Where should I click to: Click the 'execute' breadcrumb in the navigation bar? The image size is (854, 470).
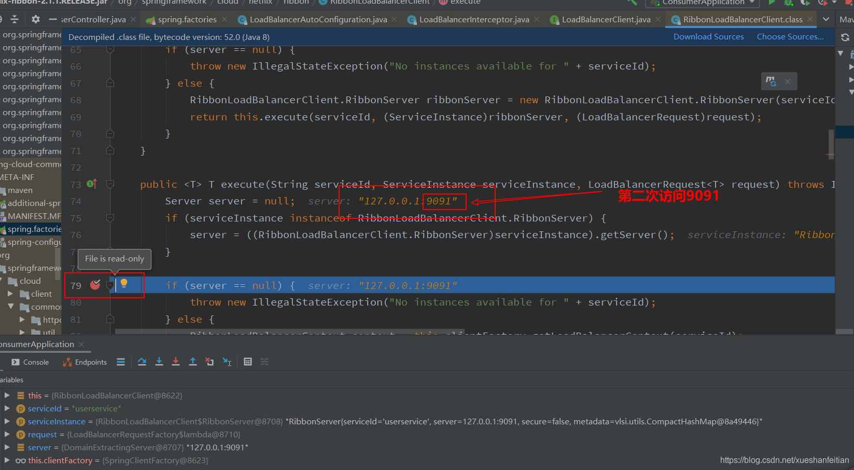tap(465, 3)
